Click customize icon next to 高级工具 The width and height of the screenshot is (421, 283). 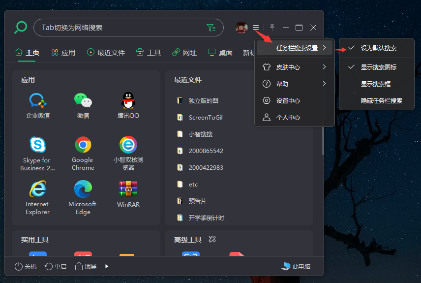[212, 239]
